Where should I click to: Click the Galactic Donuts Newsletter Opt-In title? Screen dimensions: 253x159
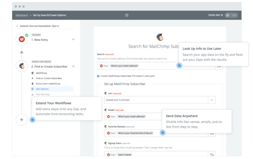[x=39, y=26]
